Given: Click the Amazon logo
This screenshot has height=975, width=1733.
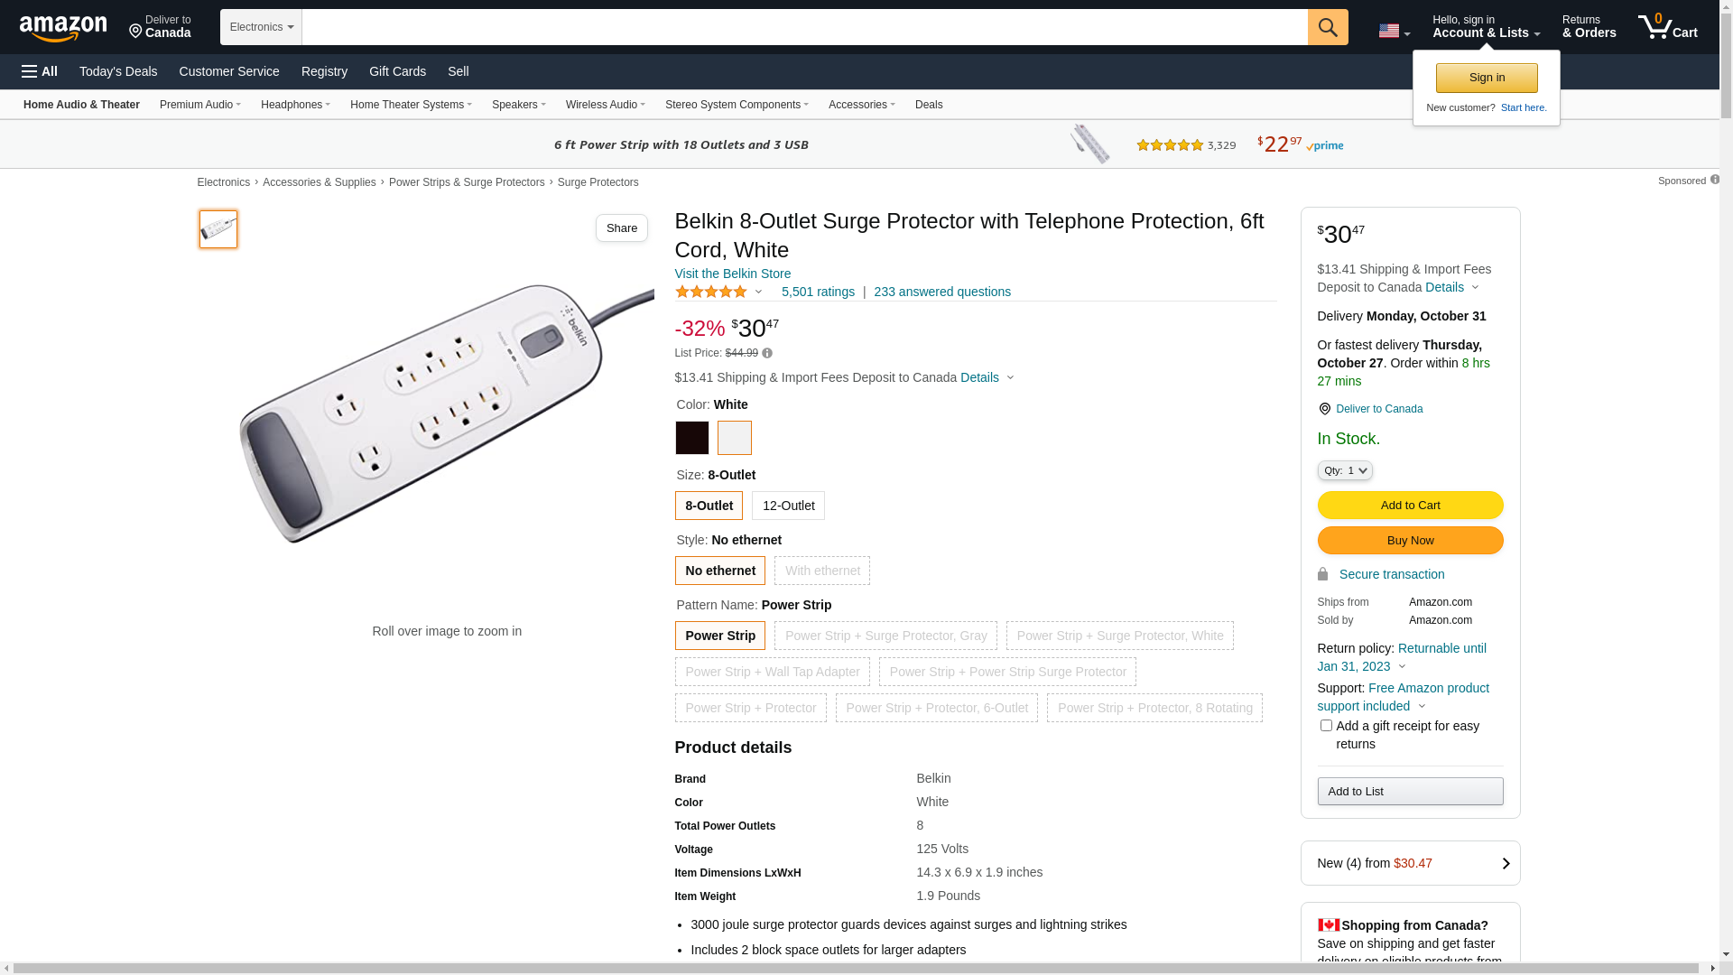Looking at the screenshot, I should click(63, 29).
